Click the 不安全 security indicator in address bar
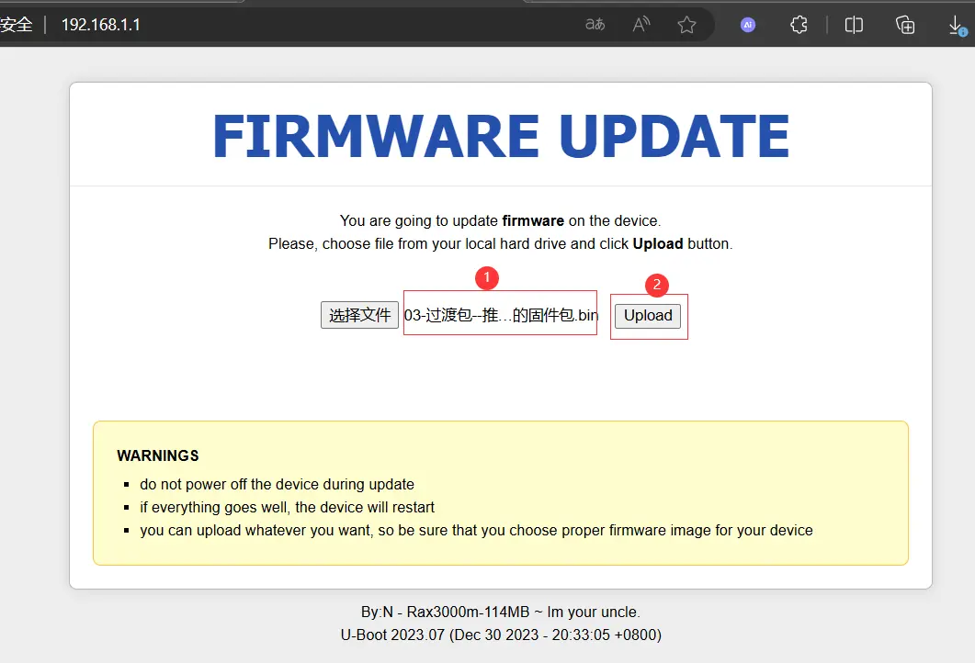 (16, 25)
